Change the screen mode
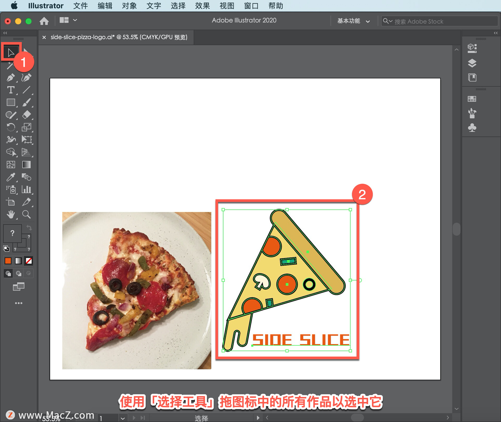 point(19,287)
